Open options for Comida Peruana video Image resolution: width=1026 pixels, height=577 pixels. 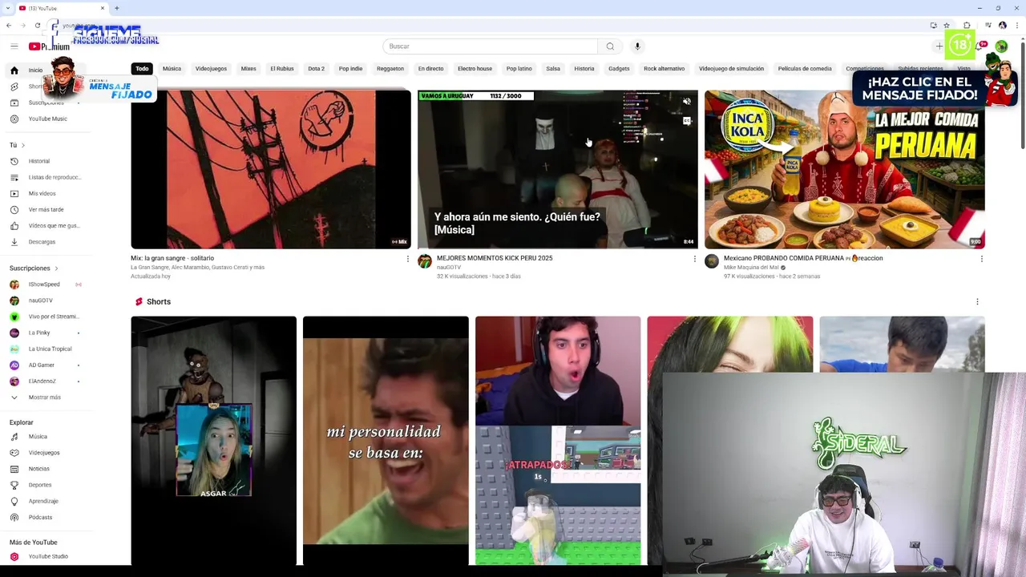[x=981, y=259]
